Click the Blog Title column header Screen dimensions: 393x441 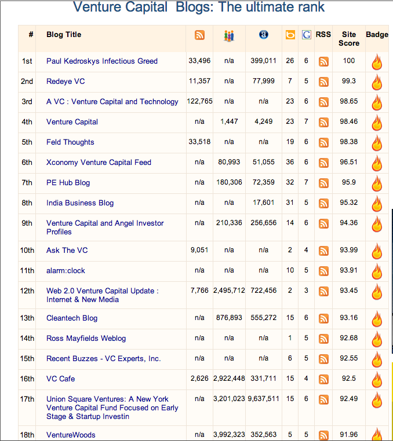(x=64, y=34)
